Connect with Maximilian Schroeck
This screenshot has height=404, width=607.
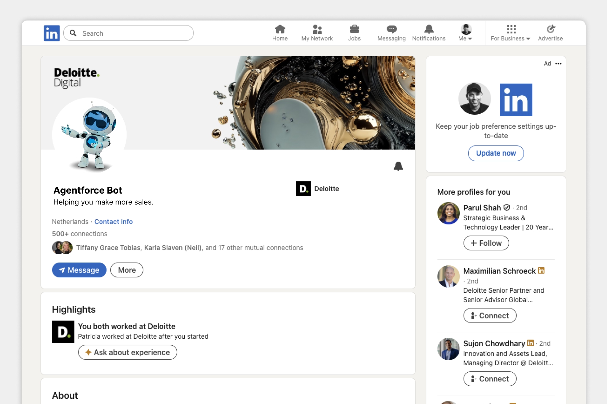tap(490, 316)
